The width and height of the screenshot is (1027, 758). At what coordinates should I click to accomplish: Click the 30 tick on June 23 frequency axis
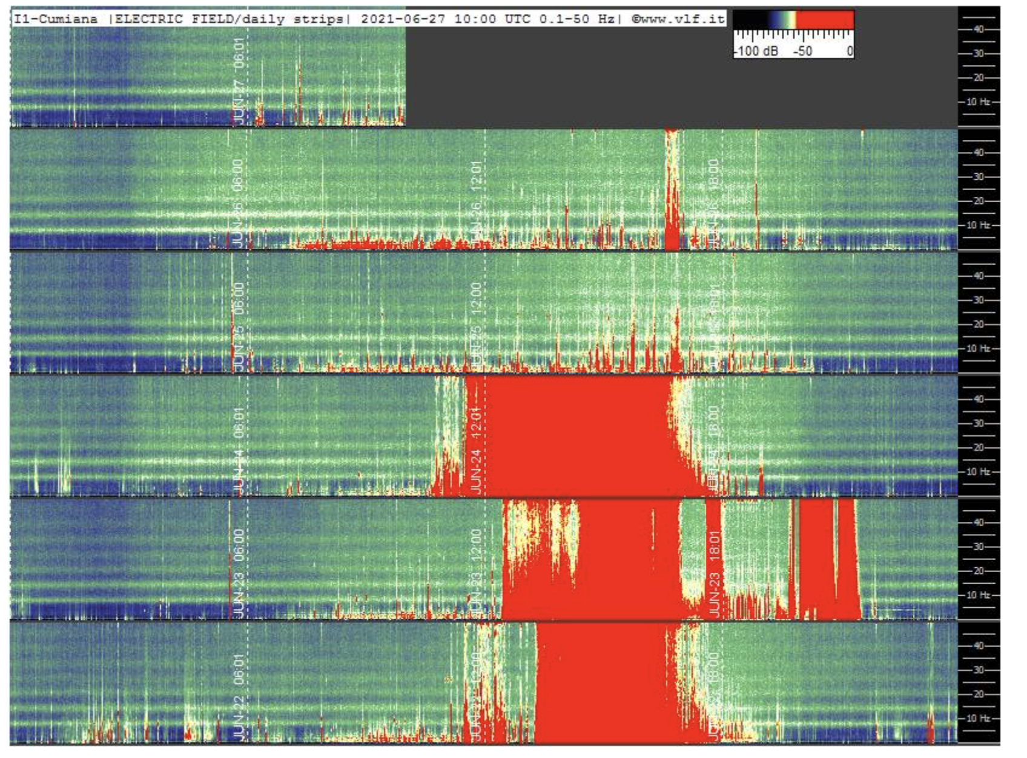pyautogui.click(x=978, y=547)
